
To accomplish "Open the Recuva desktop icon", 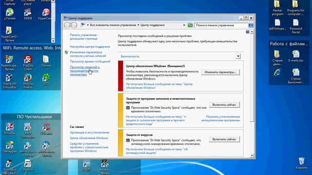I will click(x=28, y=165).
